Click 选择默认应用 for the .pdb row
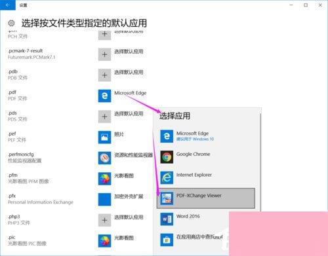The image size is (328, 256). click(x=129, y=72)
